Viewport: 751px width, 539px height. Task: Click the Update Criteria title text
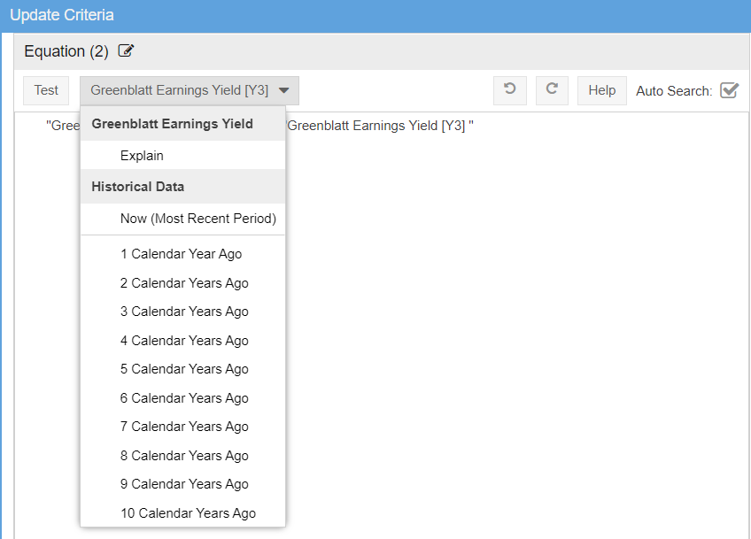62,15
